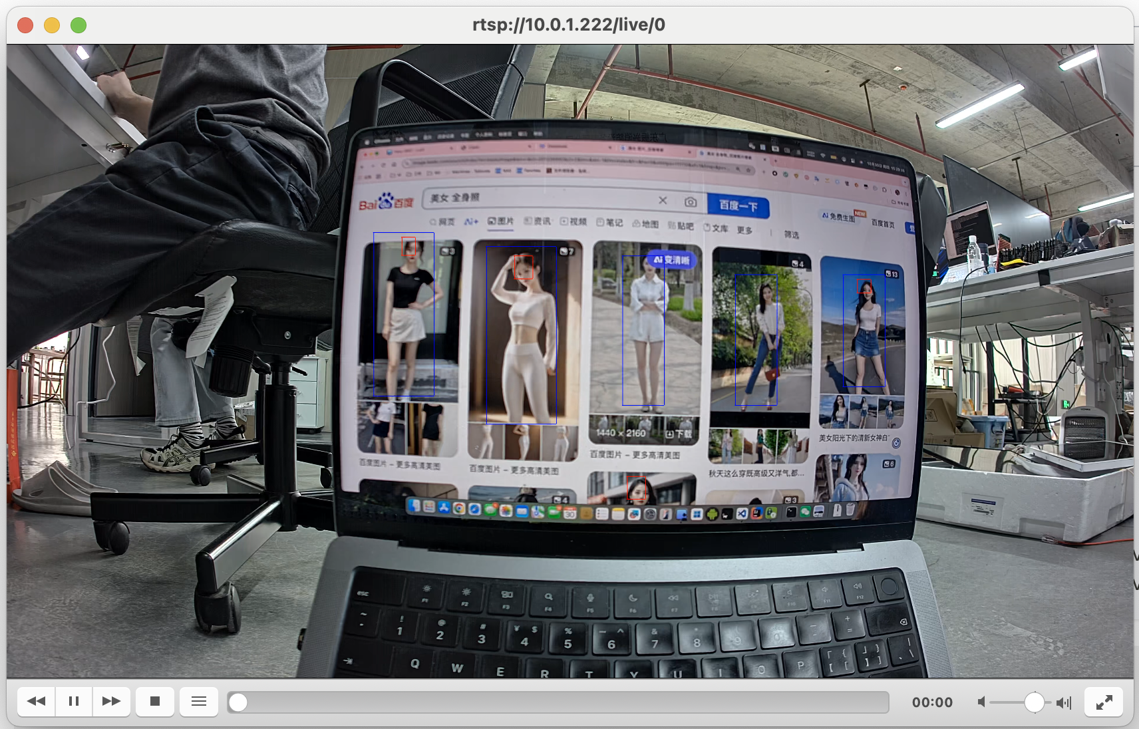Viewport: 1139px width, 729px height.
Task: Select the 图片 tab on the Baidu page
Action: (501, 221)
